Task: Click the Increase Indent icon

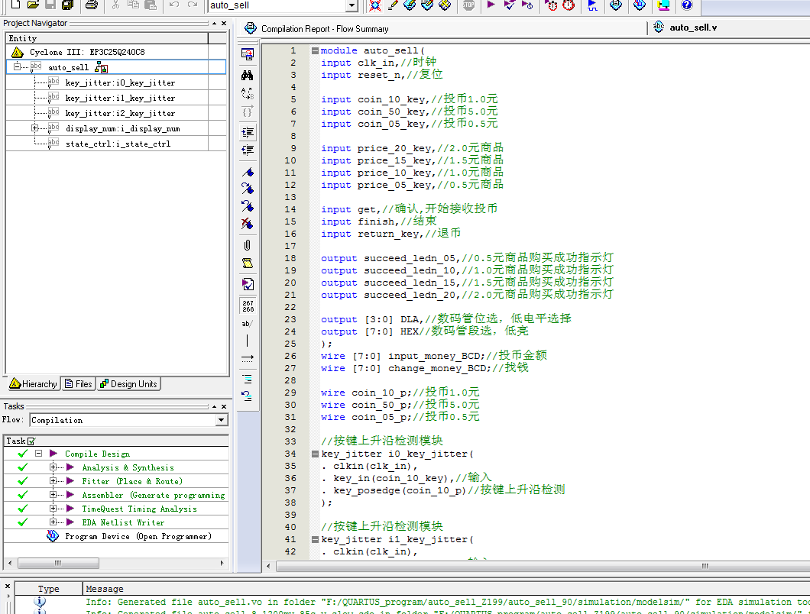Action: click(x=247, y=132)
